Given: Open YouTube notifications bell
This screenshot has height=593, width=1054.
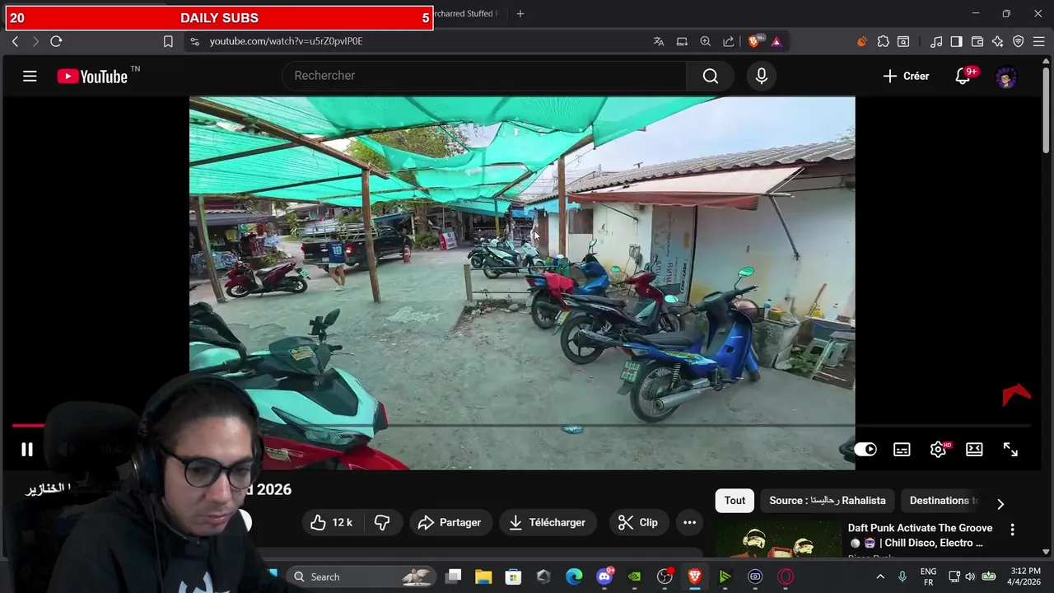Looking at the screenshot, I should [x=963, y=77].
